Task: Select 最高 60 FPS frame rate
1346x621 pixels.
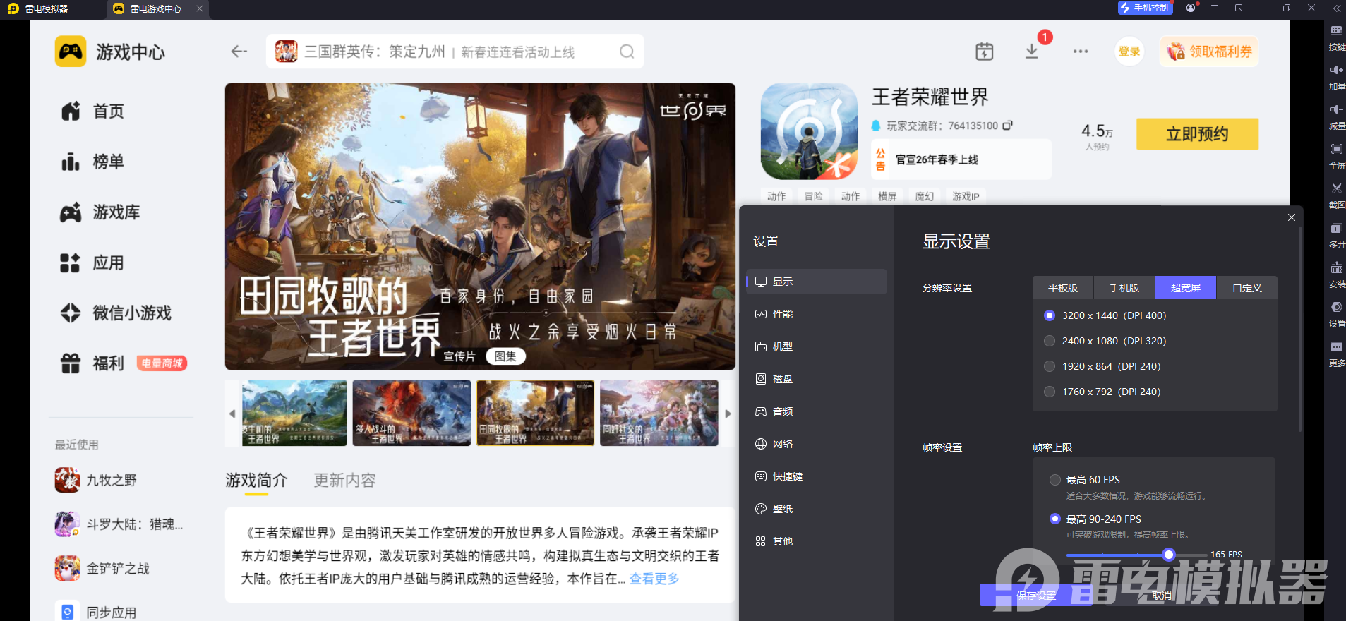Action: (x=1085, y=480)
